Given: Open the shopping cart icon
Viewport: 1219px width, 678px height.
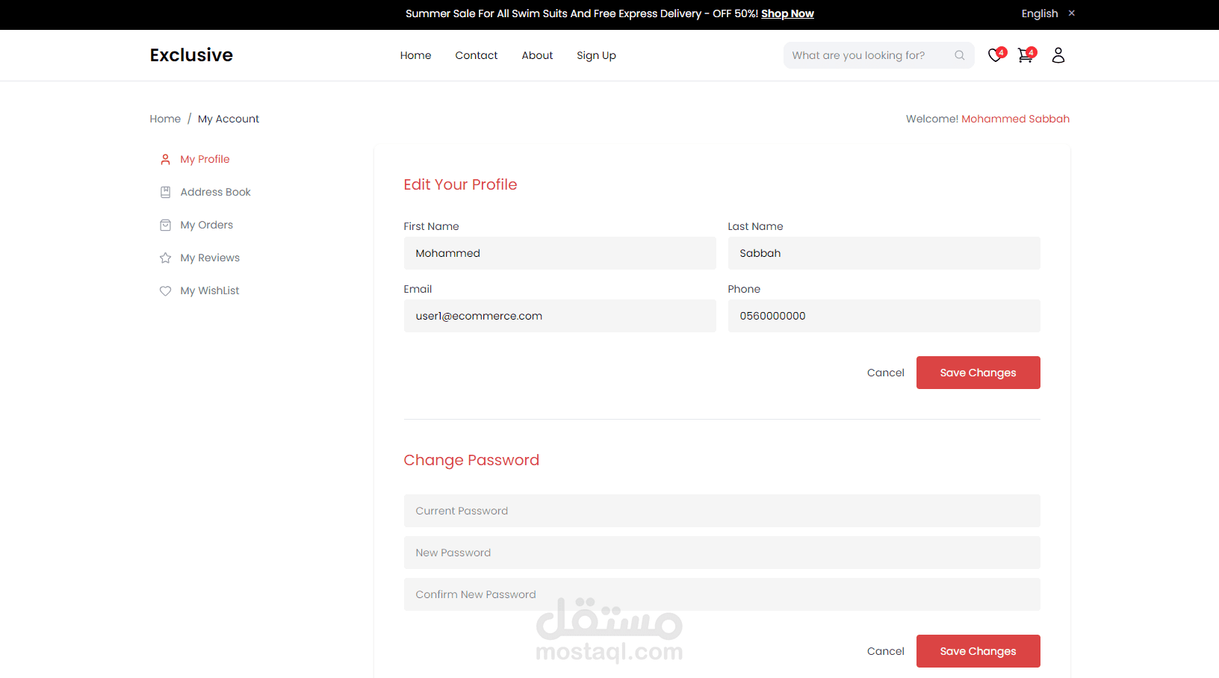Looking at the screenshot, I should click(1026, 55).
